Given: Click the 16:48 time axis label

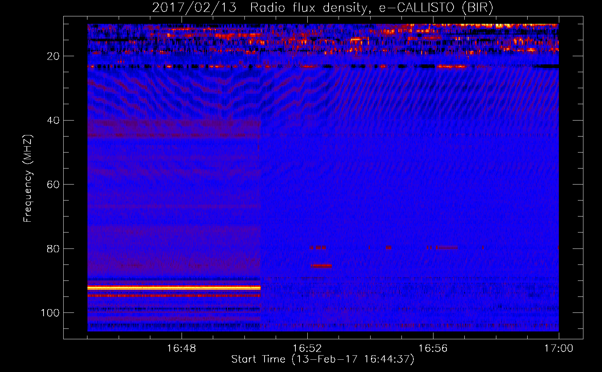Looking at the screenshot, I should click(x=182, y=349).
